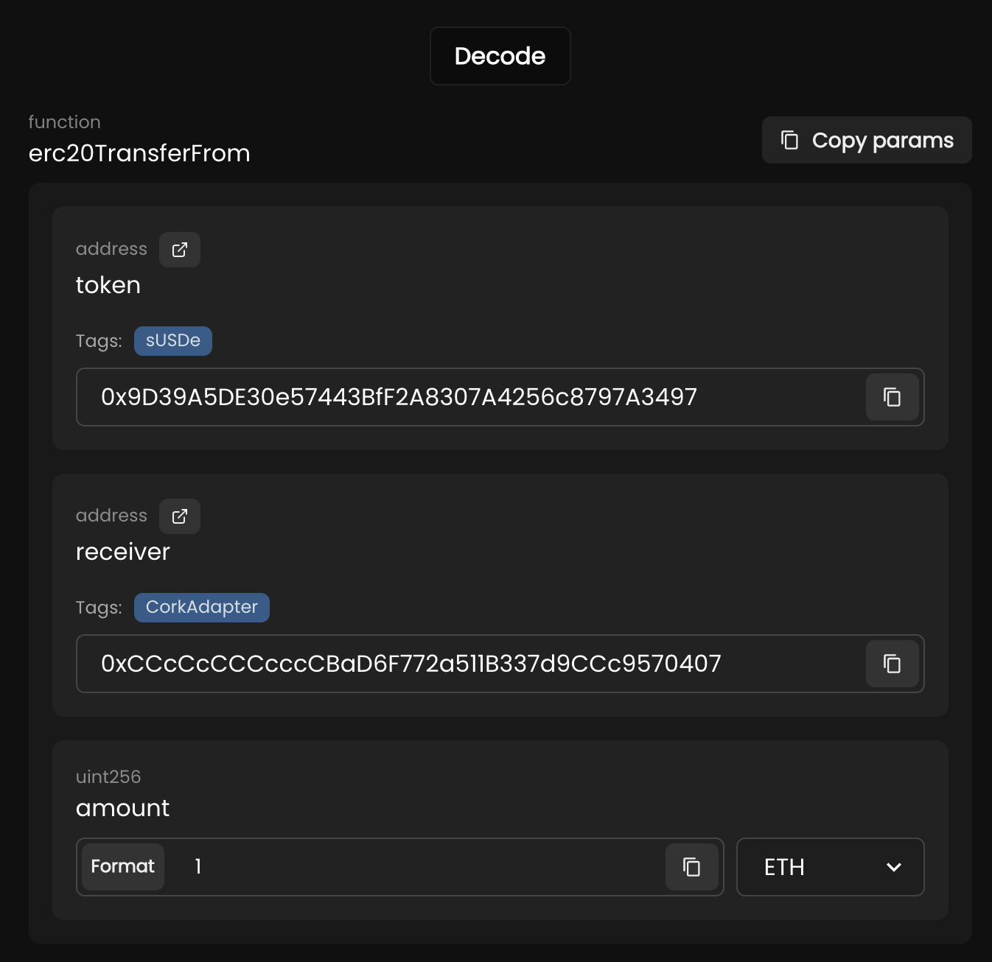Open the ETH unit dropdown
Viewport: 992px width, 962px height.
click(830, 867)
